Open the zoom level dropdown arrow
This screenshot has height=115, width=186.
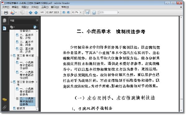[x=81, y=12]
